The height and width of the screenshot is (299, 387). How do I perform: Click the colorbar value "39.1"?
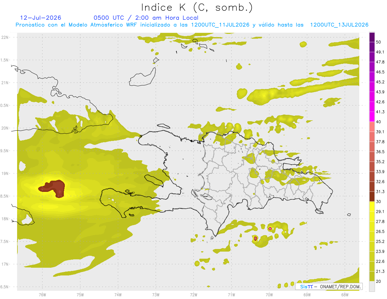(380, 132)
